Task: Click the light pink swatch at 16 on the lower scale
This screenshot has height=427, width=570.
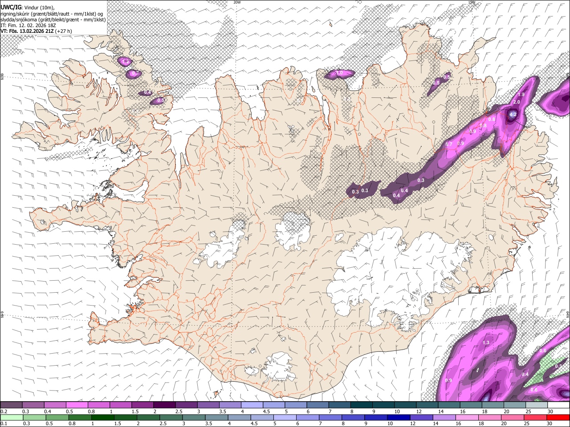Action: (467, 417)
